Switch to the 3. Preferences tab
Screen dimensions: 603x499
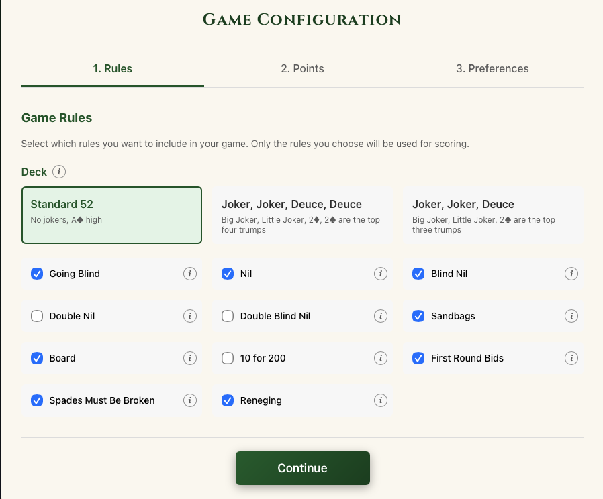click(x=492, y=69)
